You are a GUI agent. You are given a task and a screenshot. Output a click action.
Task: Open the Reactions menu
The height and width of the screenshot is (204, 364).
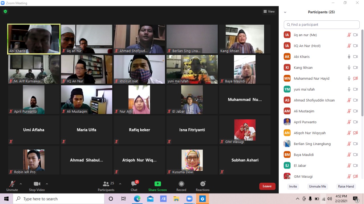coord(202,184)
